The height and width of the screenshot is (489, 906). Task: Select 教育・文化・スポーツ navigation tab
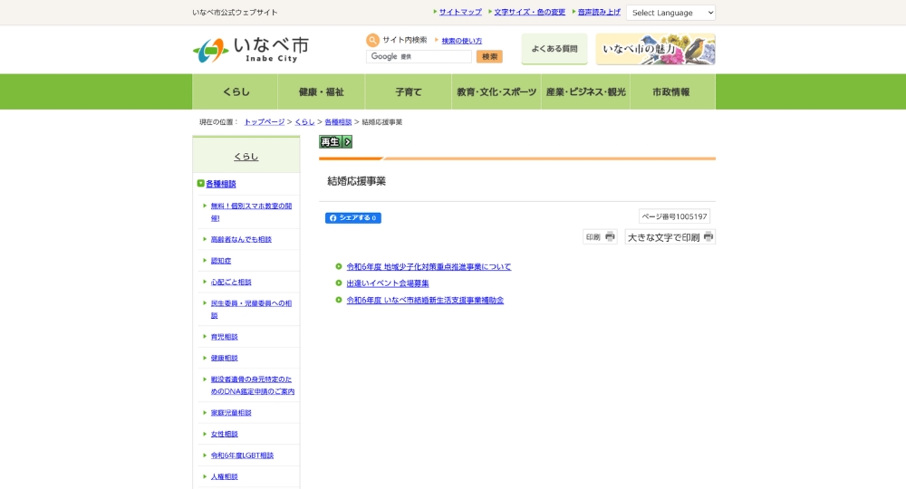(x=496, y=91)
